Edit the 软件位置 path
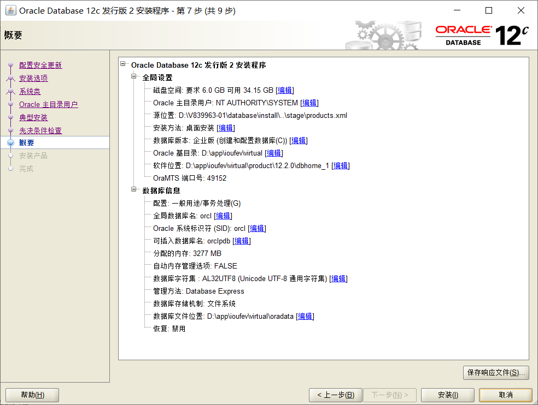The width and height of the screenshot is (538, 405). (x=341, y=165)
